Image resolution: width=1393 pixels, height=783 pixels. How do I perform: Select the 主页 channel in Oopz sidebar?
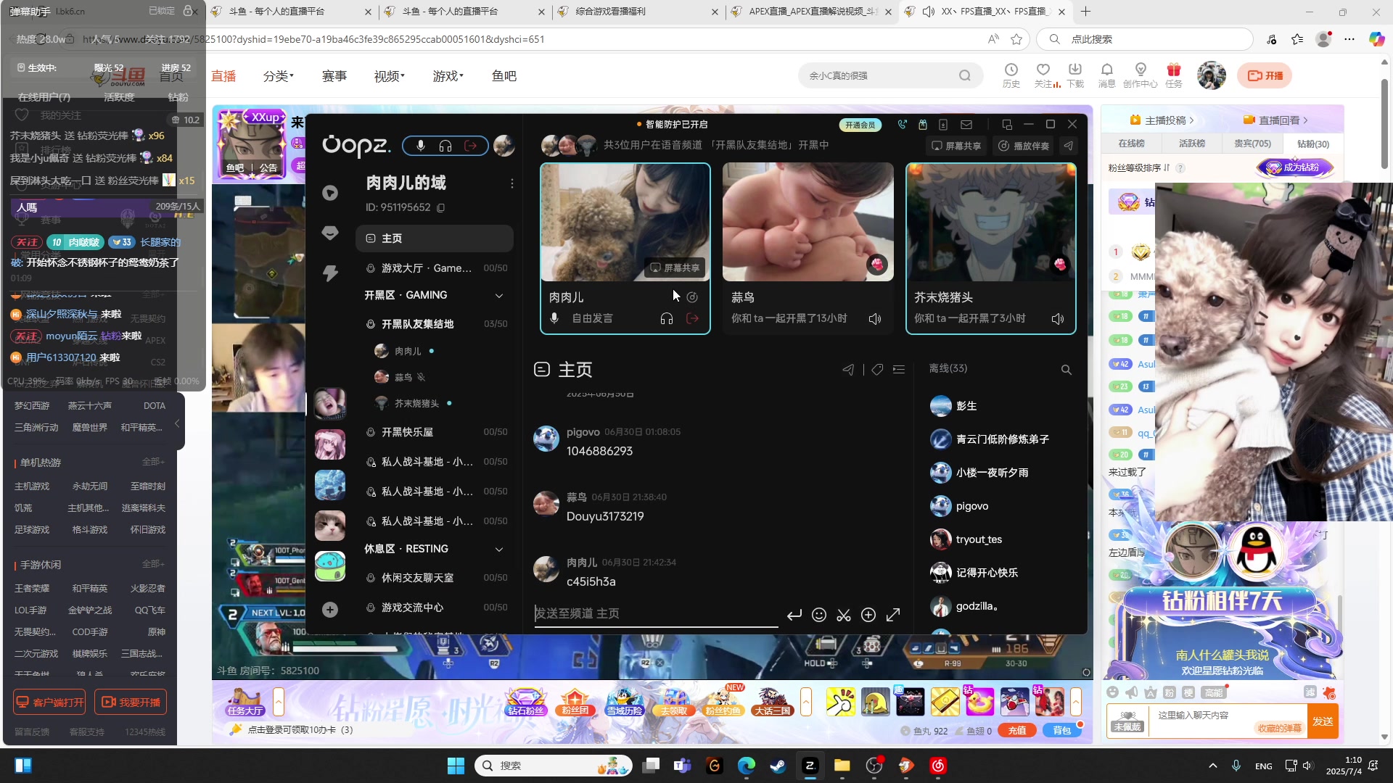coord(435,239)
